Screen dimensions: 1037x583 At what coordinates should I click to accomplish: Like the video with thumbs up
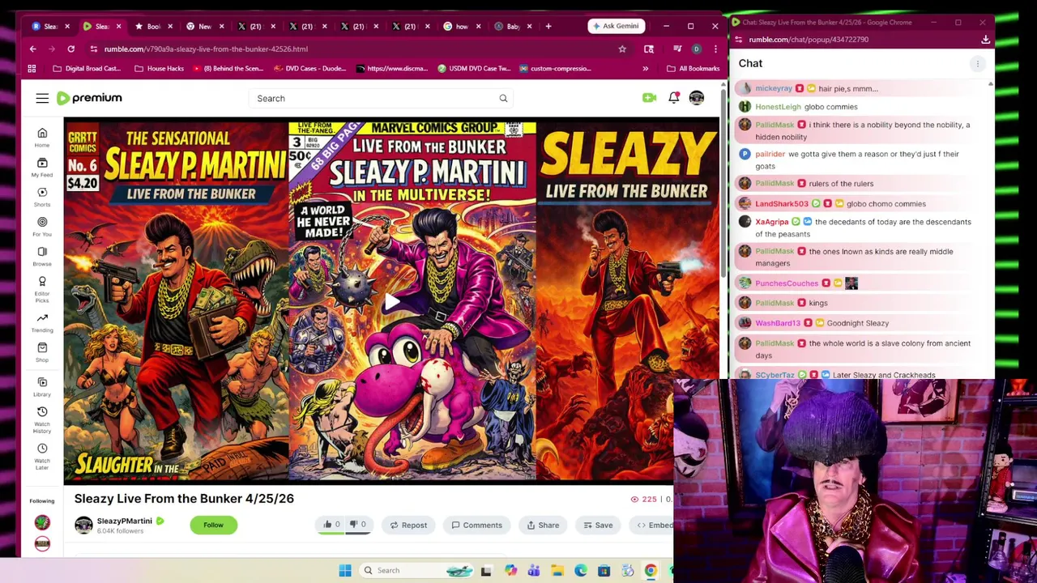332,525
